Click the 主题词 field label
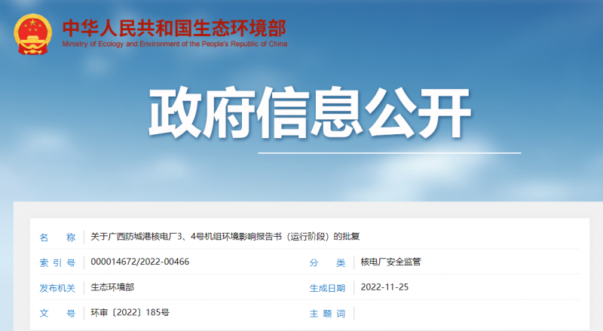 pyautogui.click(x=327, y=312)
